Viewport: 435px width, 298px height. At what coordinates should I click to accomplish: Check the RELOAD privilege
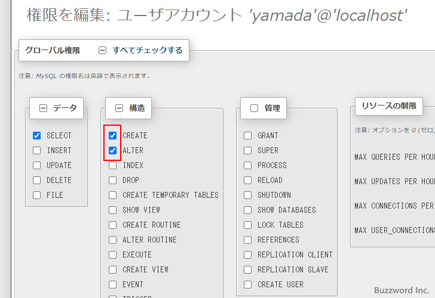[x=248, y=181]
